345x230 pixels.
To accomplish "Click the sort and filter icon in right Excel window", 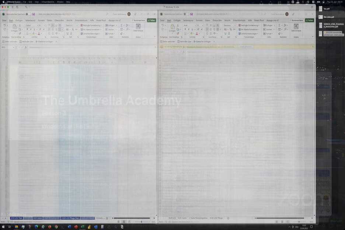I will 285,25.
